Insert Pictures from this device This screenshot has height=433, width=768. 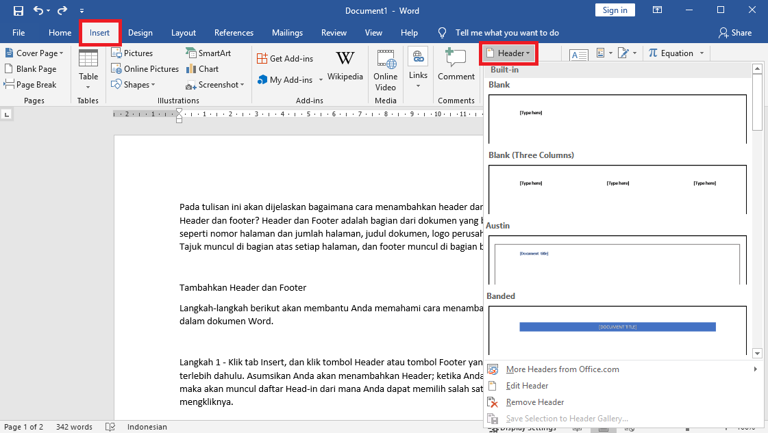[132, 53]
